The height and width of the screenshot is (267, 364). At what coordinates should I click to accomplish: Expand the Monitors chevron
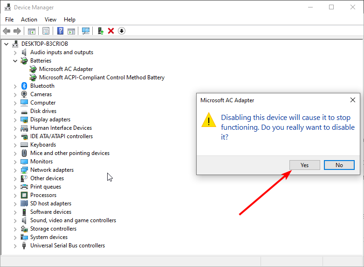click(x=15, y=162)
